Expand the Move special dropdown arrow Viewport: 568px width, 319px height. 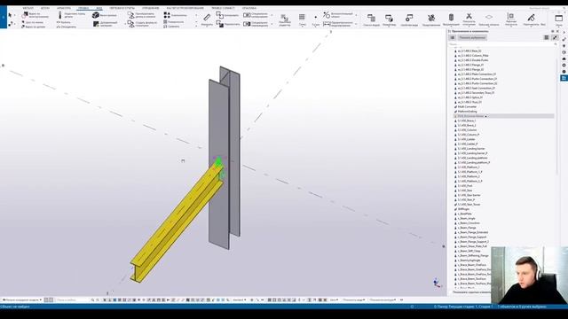272,24
